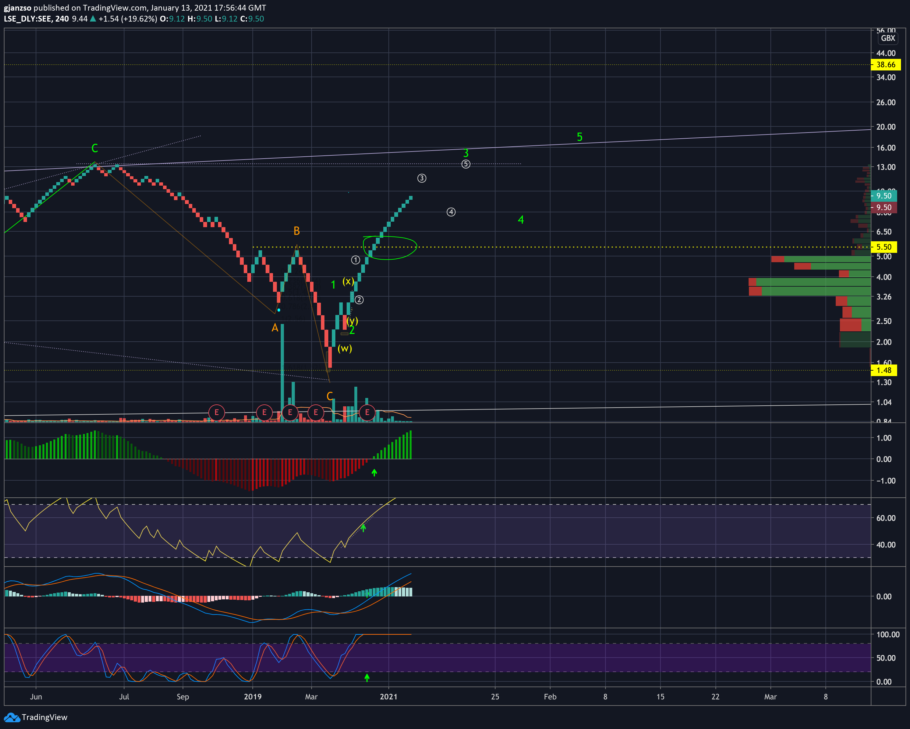910x729 pixels.
Task: Select the circled 4 wave marker
Action: tap(451, 212)
